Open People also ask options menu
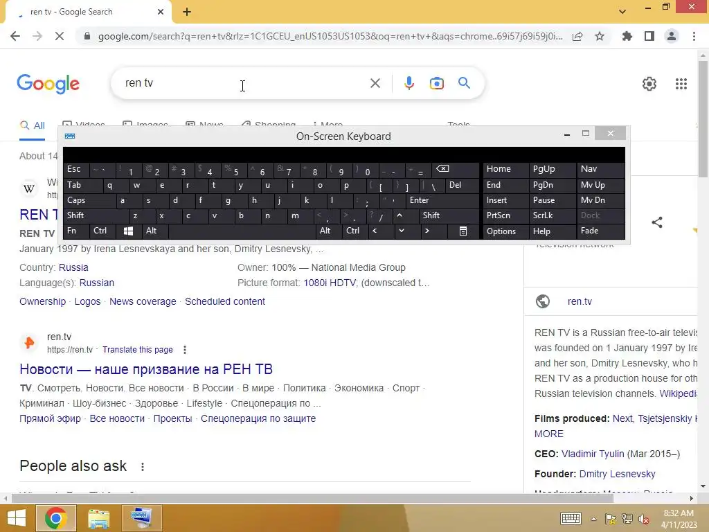709x532 pixels. (143, 466)
